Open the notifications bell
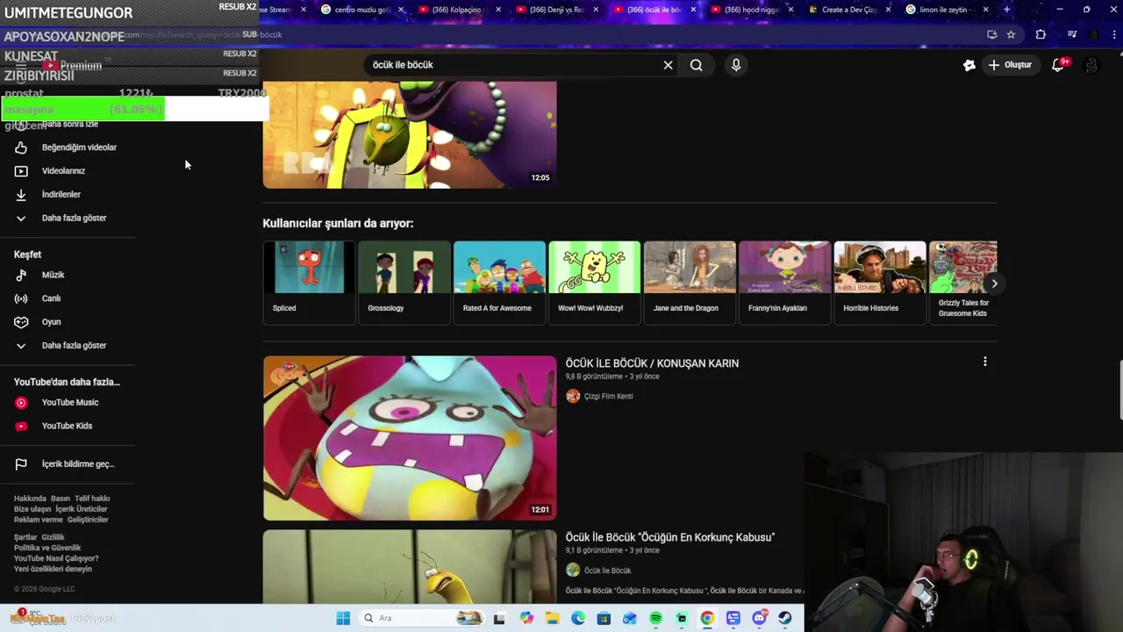This screenshot has width=1123, height=632. (x=1059, y=65)
